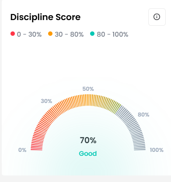
Task: Click the orange 30 - 80% legend dot
Action: (50, 34)
